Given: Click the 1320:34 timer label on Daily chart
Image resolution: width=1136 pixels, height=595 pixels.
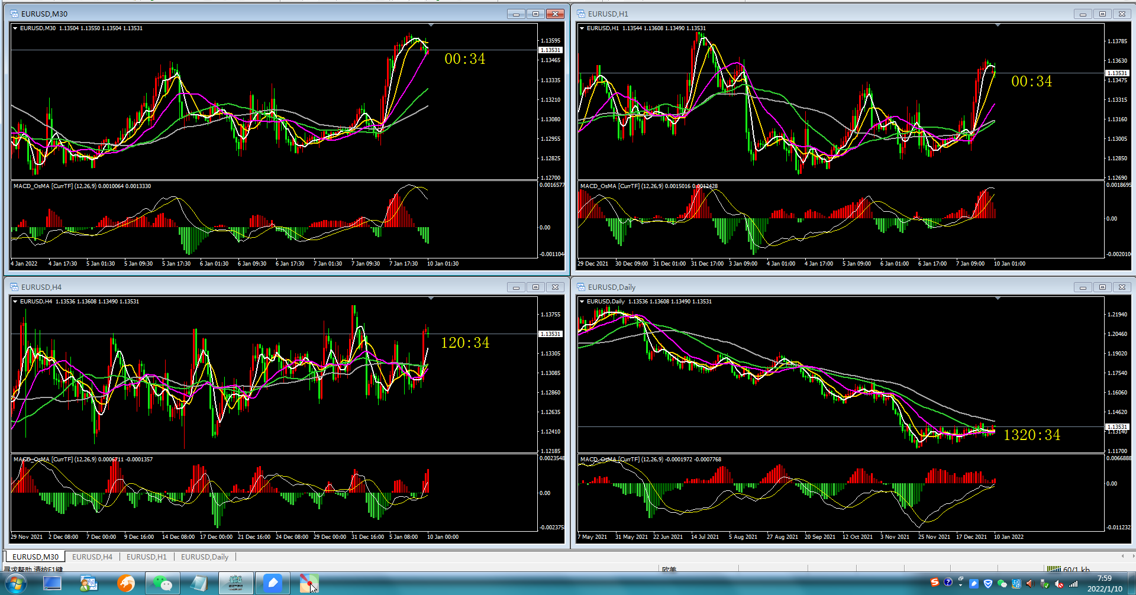Looking at the screenshot, I should coord(1032,435).
